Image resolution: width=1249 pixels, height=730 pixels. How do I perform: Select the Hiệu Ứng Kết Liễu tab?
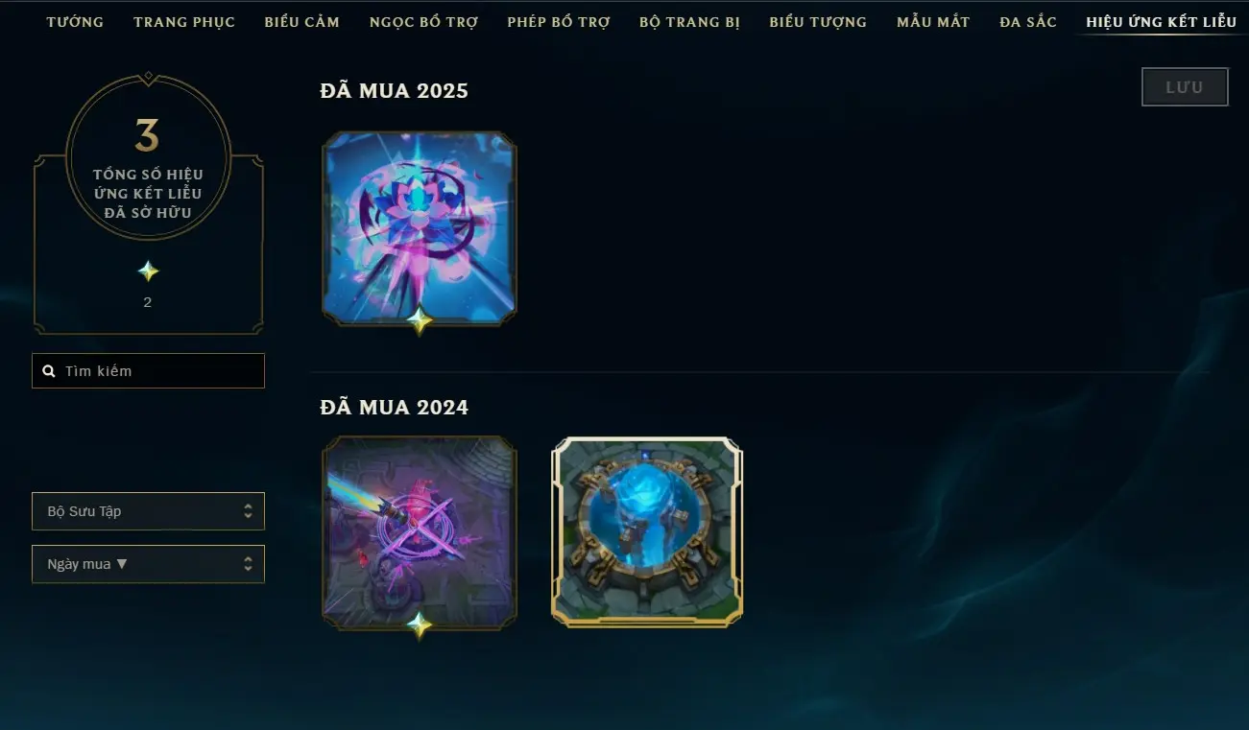coord(1162,22)
